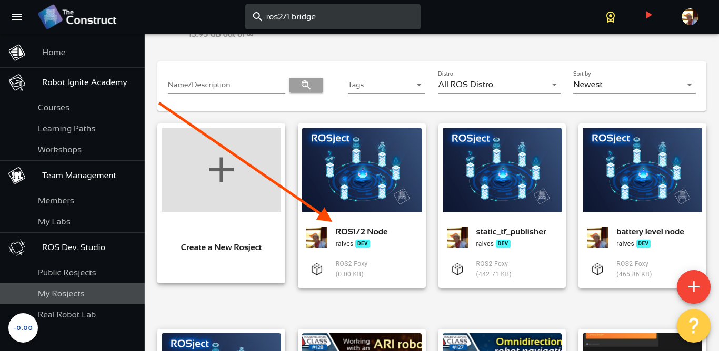
Task: Click Create a New Rosject label
Action: tap(221, 247)
